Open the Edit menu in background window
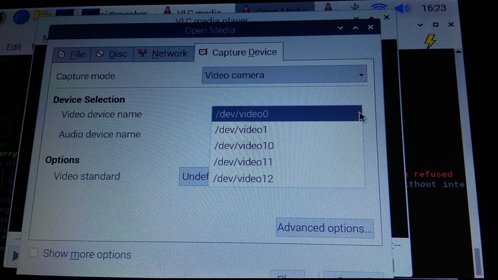The image size is (498, 280). coord(14,47)
